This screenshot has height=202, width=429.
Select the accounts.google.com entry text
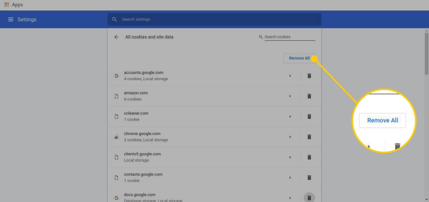click(x=144, y=73)
